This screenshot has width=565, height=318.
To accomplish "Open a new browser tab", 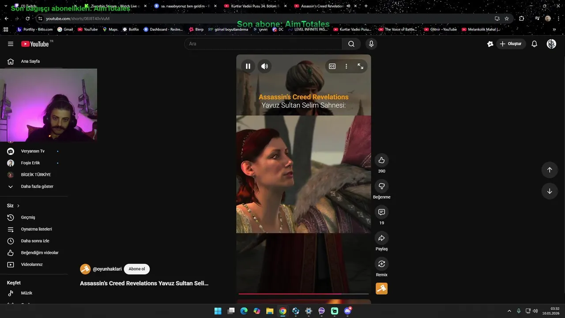I will [x=366, y=6].
